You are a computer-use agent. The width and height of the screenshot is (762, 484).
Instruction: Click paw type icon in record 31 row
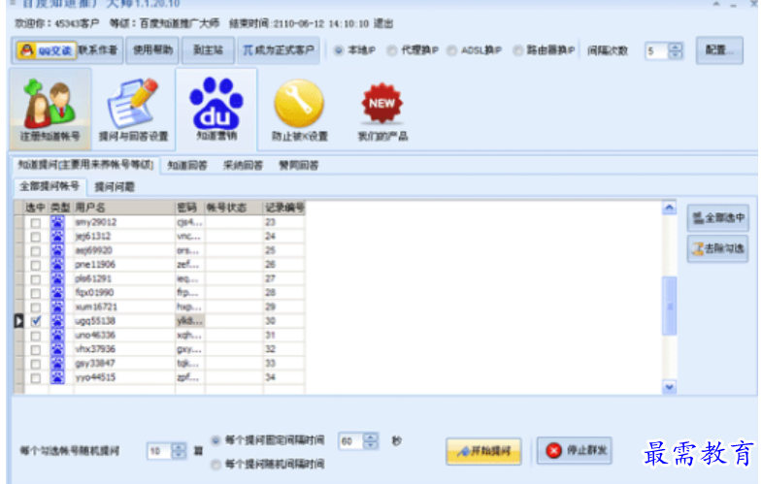[x=57, y=335]
